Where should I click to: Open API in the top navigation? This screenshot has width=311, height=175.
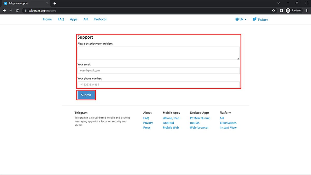[86, 19]
